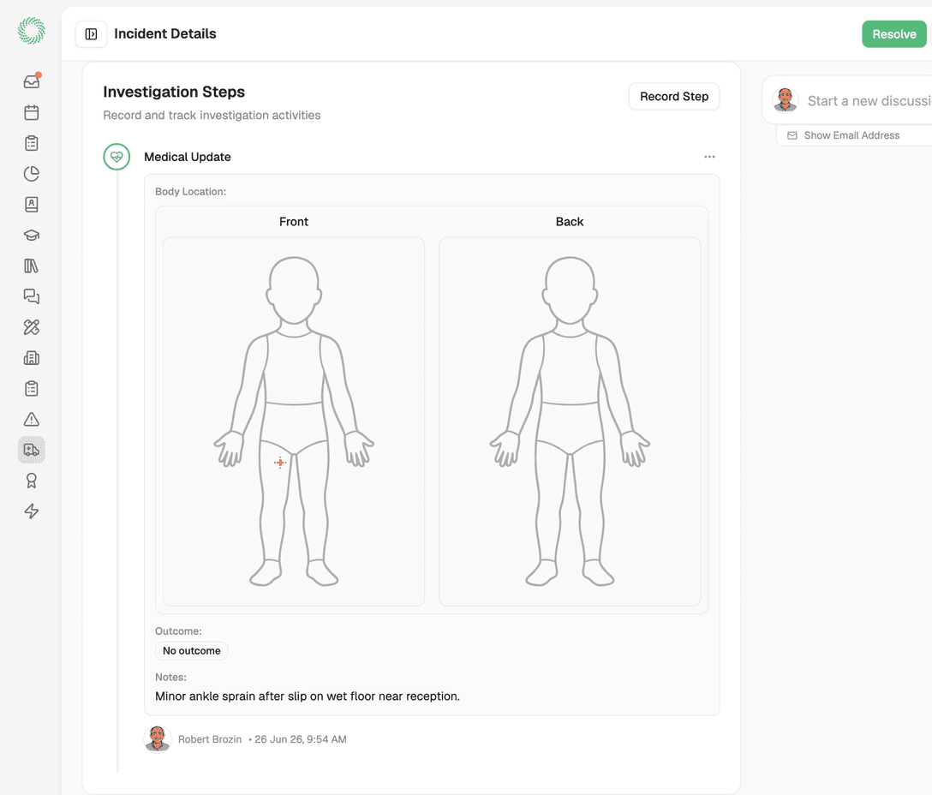932x795 pixels.
Task: Open the library books icon
Action: click(32, 266)
